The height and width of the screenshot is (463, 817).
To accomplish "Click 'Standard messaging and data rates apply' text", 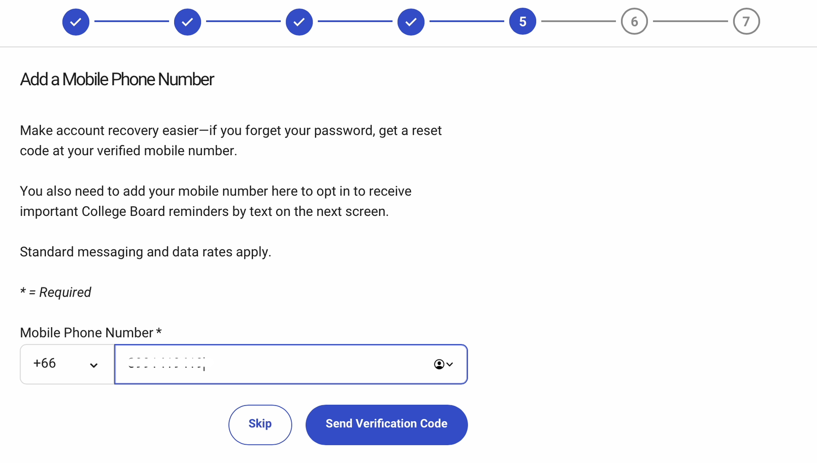I will pos(146,252).
